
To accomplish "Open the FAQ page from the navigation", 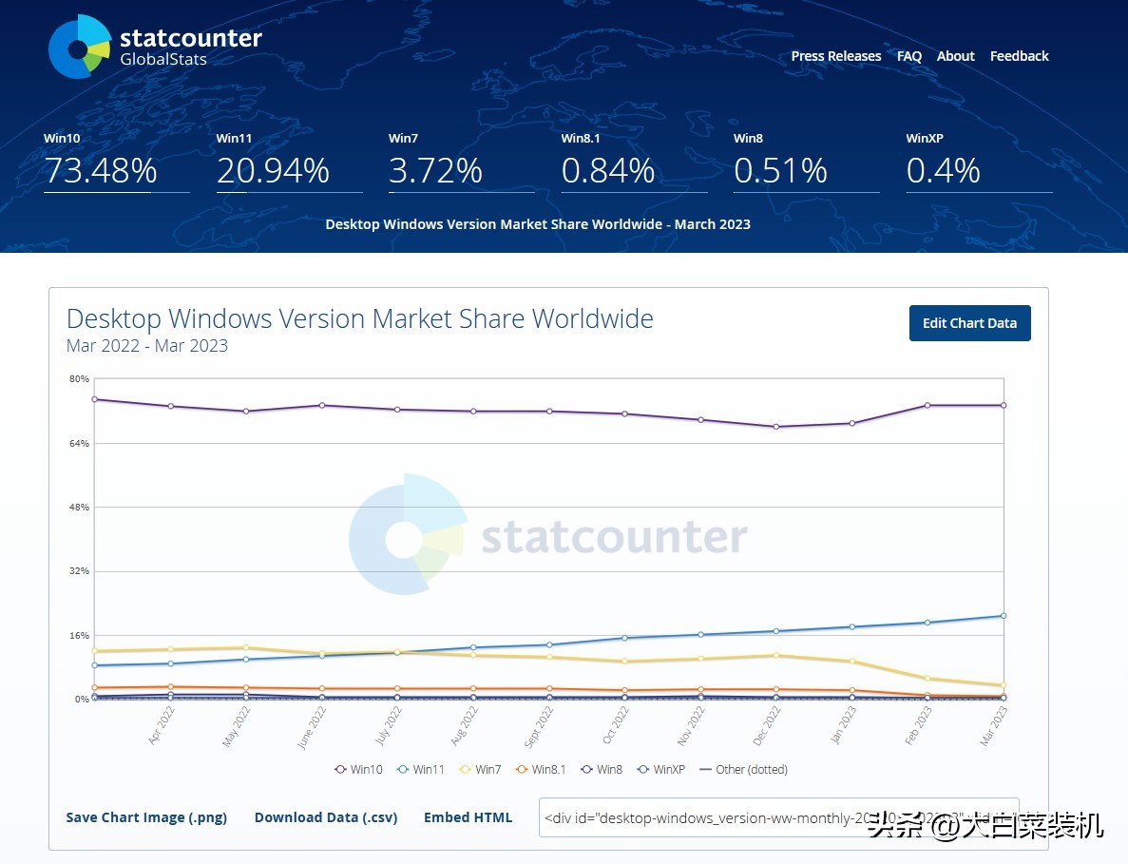I will [908, 56].
